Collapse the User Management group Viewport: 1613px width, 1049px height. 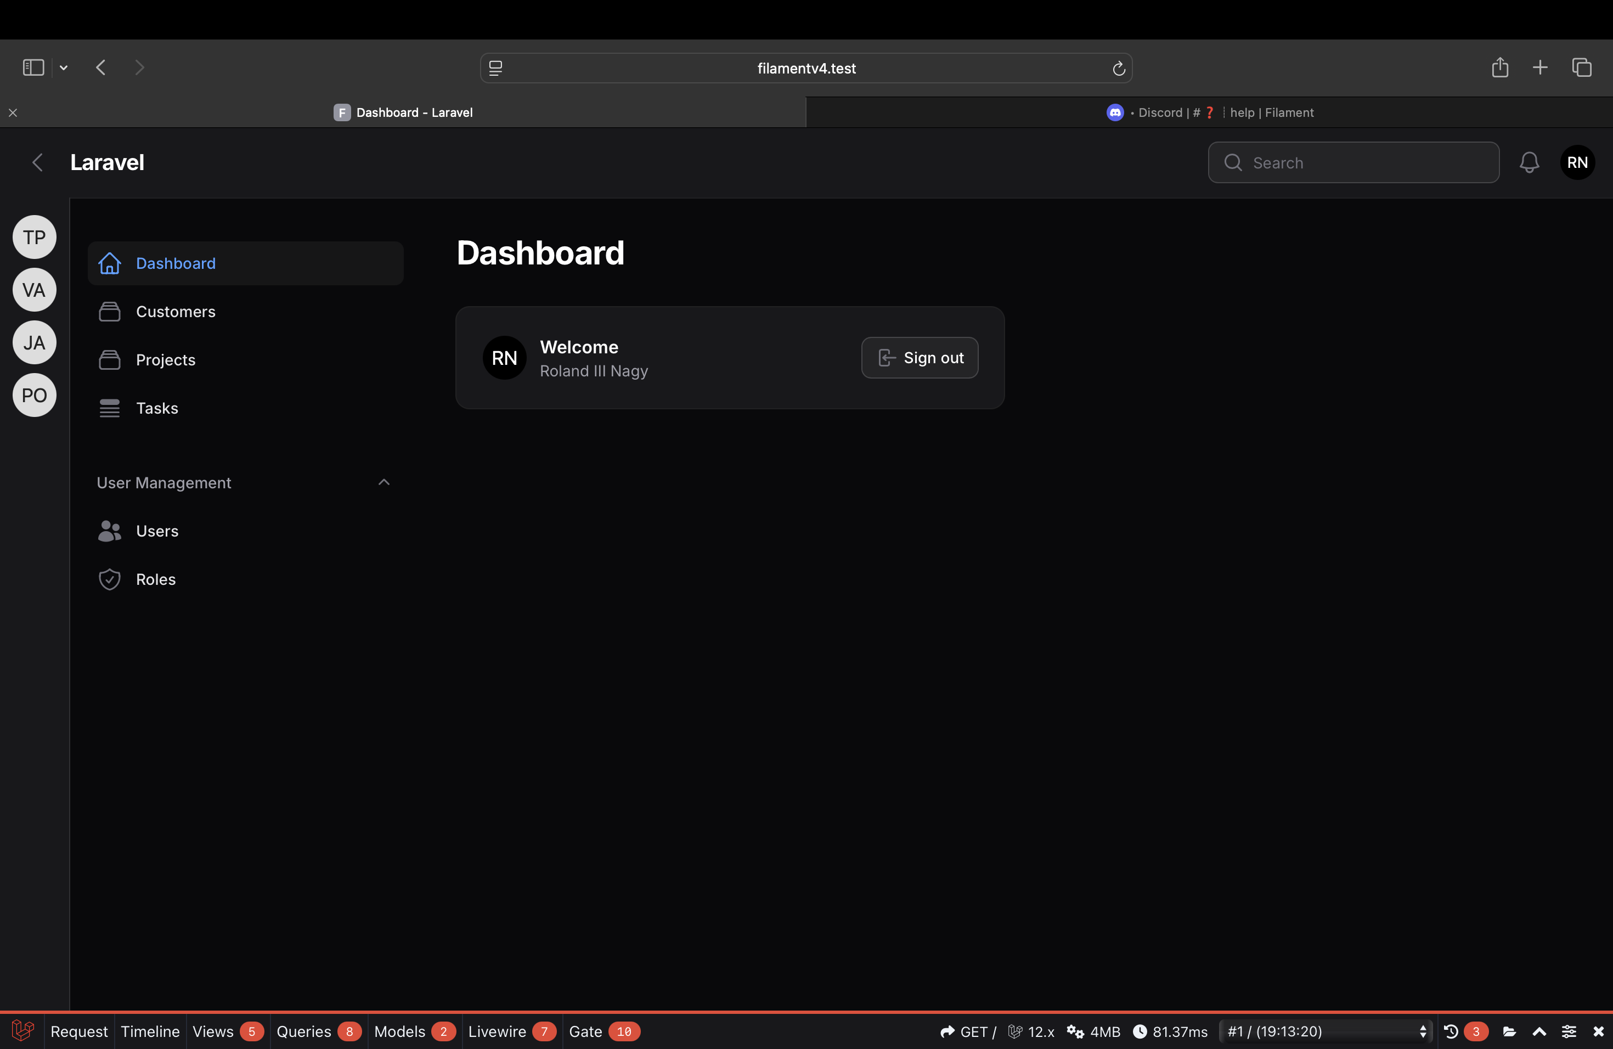383,482
